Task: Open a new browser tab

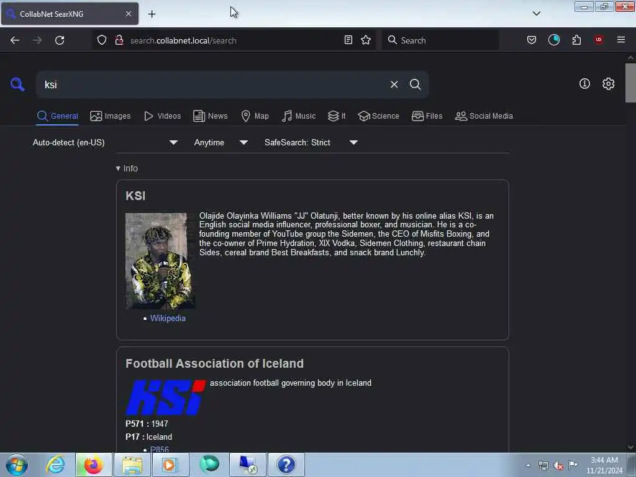Action: point(152,14)
